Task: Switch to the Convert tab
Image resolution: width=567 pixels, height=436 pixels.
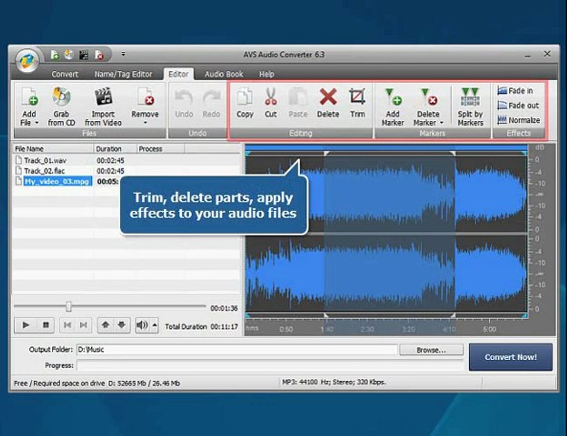Action: (x=65, y=74)
